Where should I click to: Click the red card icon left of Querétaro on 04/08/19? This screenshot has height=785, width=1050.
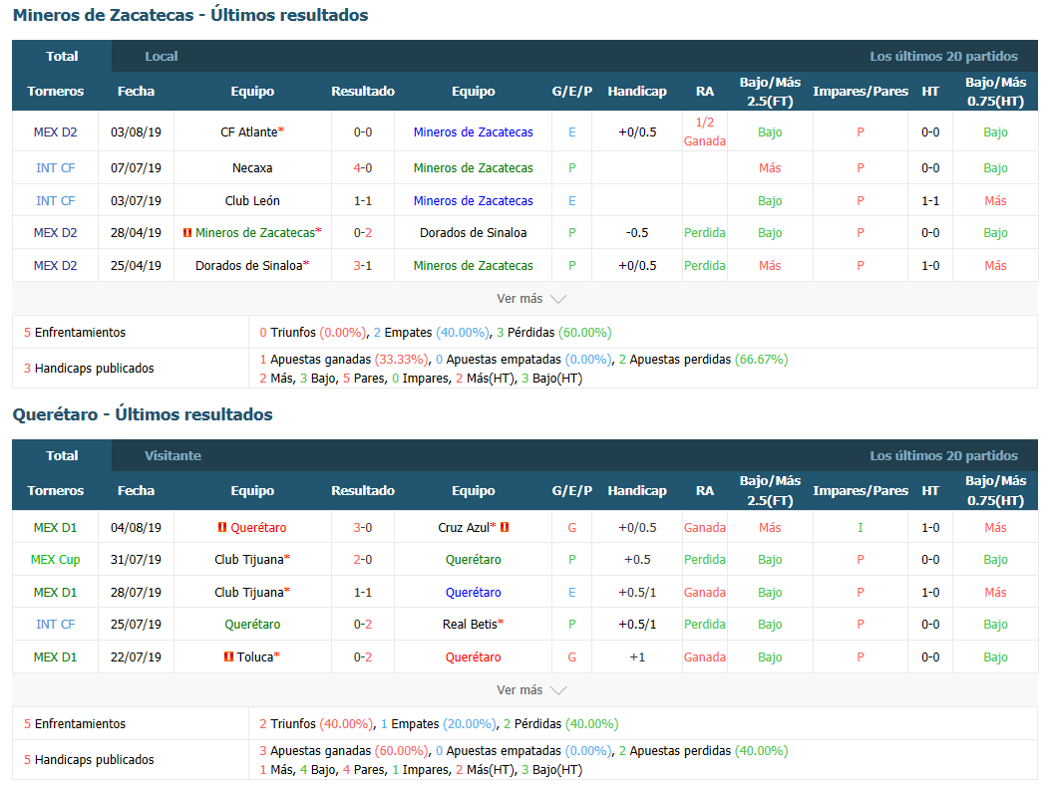[222, 527]
